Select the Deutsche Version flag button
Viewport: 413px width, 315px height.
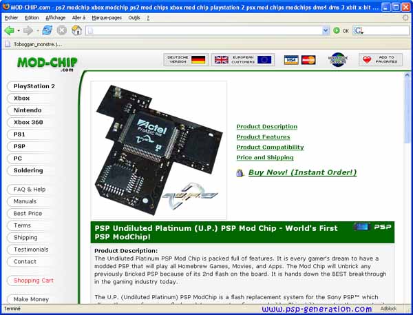tap(186, 60)
